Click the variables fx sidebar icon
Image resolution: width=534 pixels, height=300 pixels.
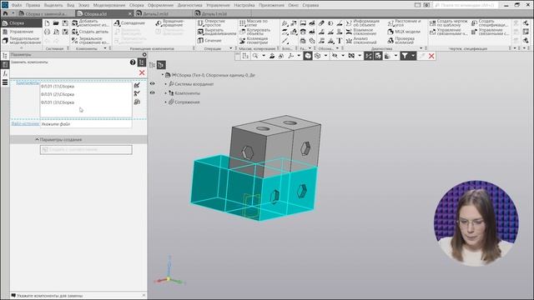(5, 73)
